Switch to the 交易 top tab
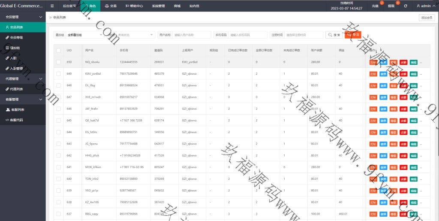Viewport: 439px width, 221px height. point(111,6)
